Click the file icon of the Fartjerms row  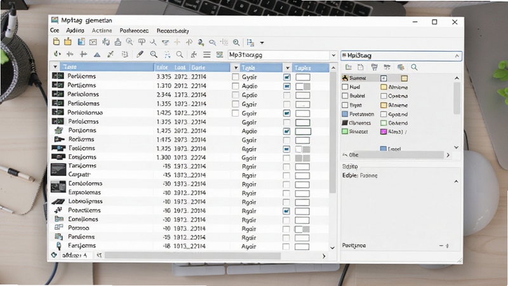click(58, 246)
